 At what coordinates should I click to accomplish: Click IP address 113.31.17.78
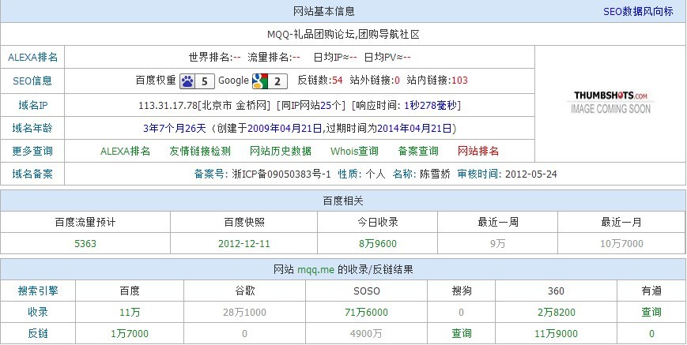click(168, 105)
